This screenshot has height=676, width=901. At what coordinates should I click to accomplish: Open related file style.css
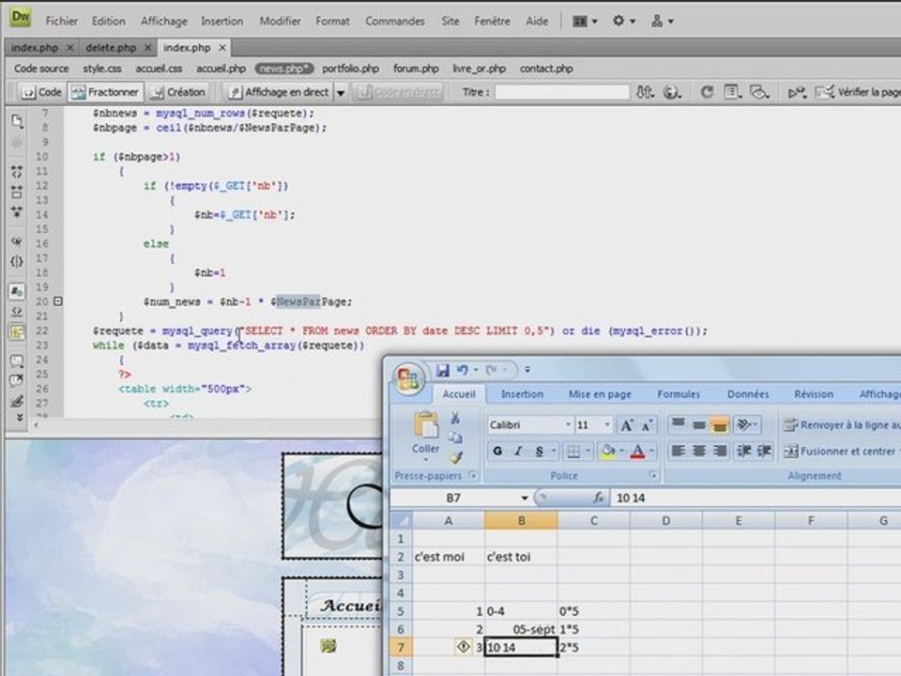tap(101, 69)
